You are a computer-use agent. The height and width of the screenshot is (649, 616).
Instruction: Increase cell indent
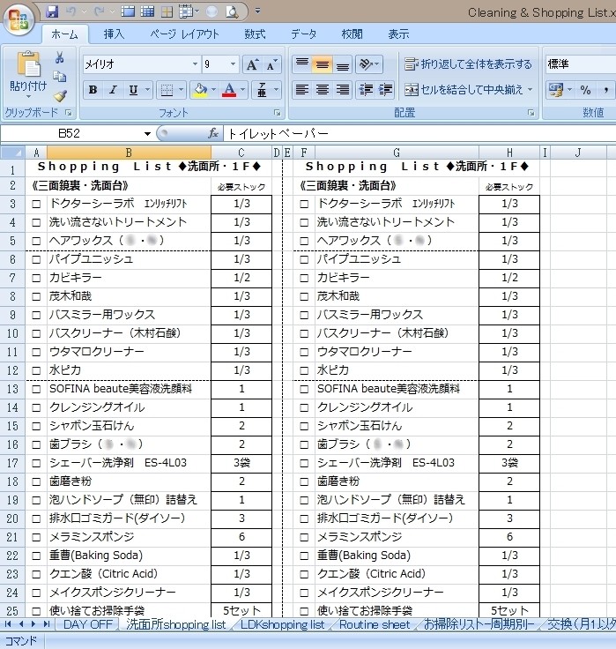(x=386, y=90)
